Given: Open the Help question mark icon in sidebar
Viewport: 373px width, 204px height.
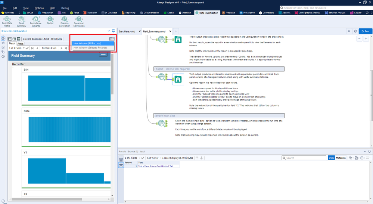Looking at the screenshot, I should coord(3,56).
